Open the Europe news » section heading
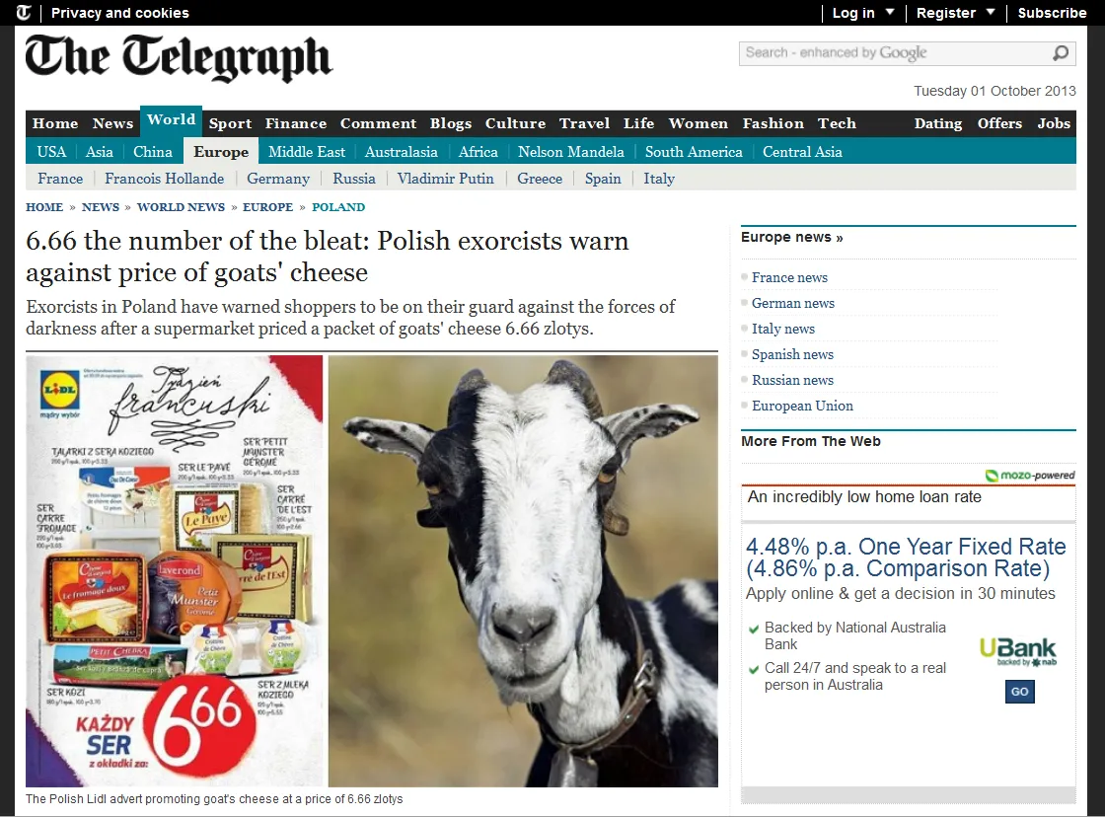Image resolution: width=1105 pixels, height=817 pixels. [x=791, y=237]
